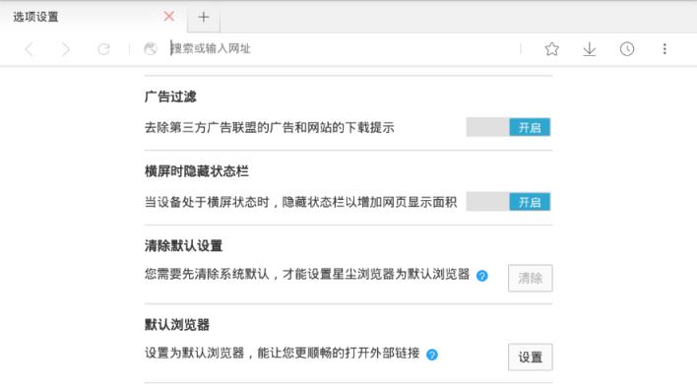Focus the 搜索或输入网址 address field
Viewport: 697px width, 392px height.
click(345, 48)
